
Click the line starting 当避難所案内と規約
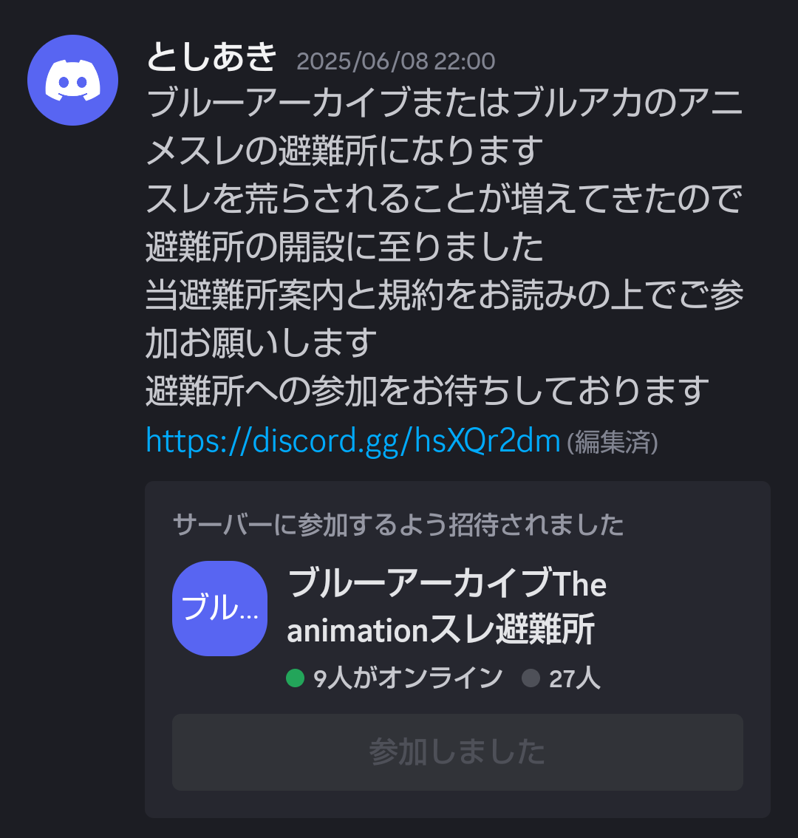[444, 295]
